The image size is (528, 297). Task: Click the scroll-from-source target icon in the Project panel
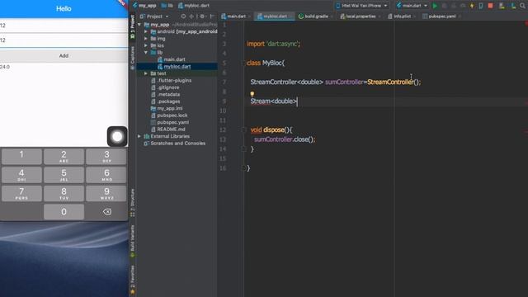point(183,16)
